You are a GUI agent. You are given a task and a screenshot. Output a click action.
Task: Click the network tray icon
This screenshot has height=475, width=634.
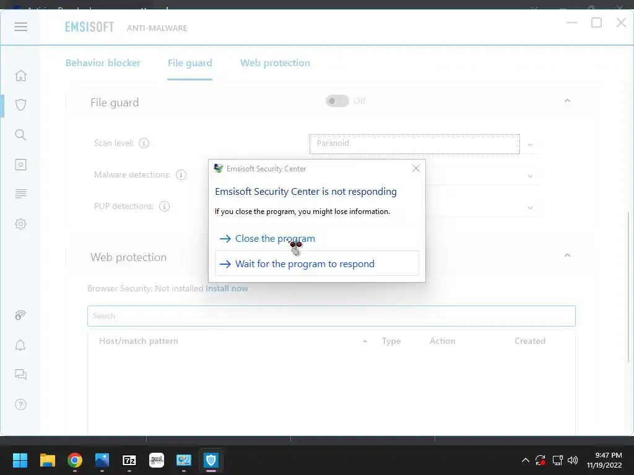tap(558, 460)
